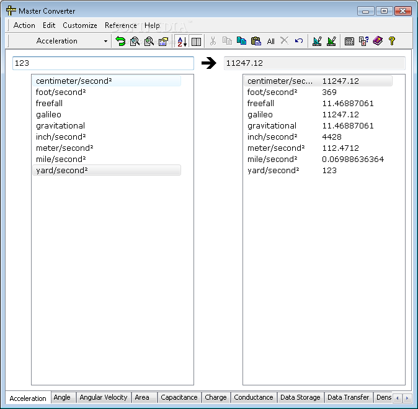
Task: Select inch/second² in the left source list
Action: pyautogui.click(x=107, y=137)
